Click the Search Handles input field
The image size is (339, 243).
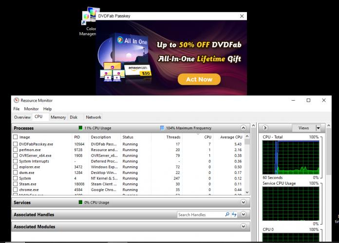[201, 214]
